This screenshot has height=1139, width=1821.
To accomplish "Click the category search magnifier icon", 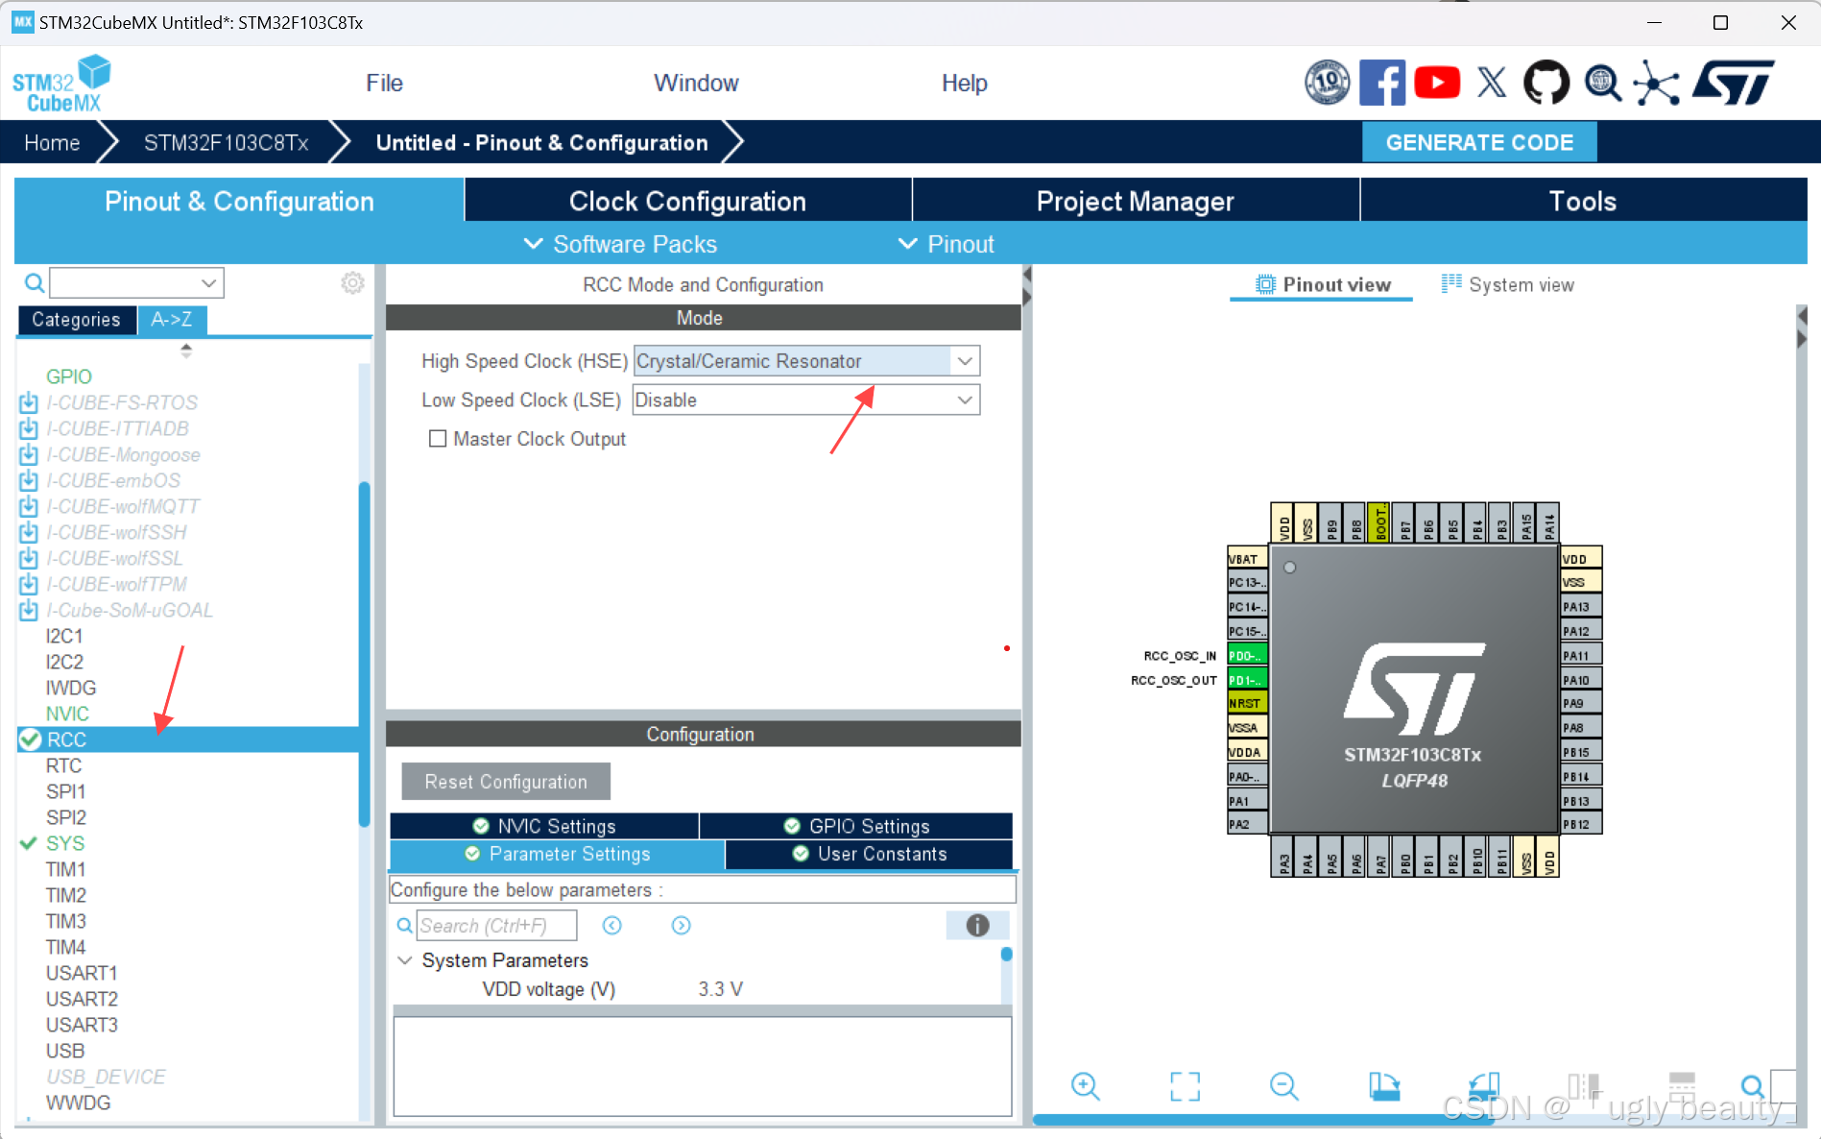I will pyautogui.click(x=34, y=282).
